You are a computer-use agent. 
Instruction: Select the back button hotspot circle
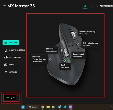pos(65,61)
